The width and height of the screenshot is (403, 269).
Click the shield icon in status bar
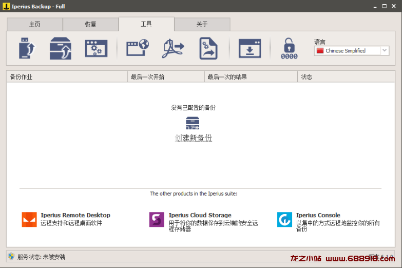tap(11, 256)
